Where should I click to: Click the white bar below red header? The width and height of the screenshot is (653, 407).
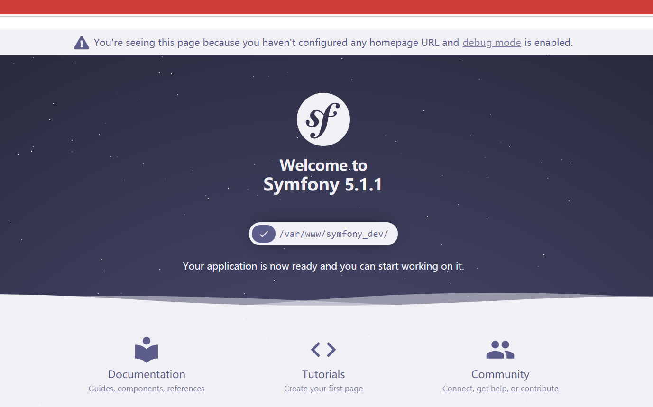[326, 22]
